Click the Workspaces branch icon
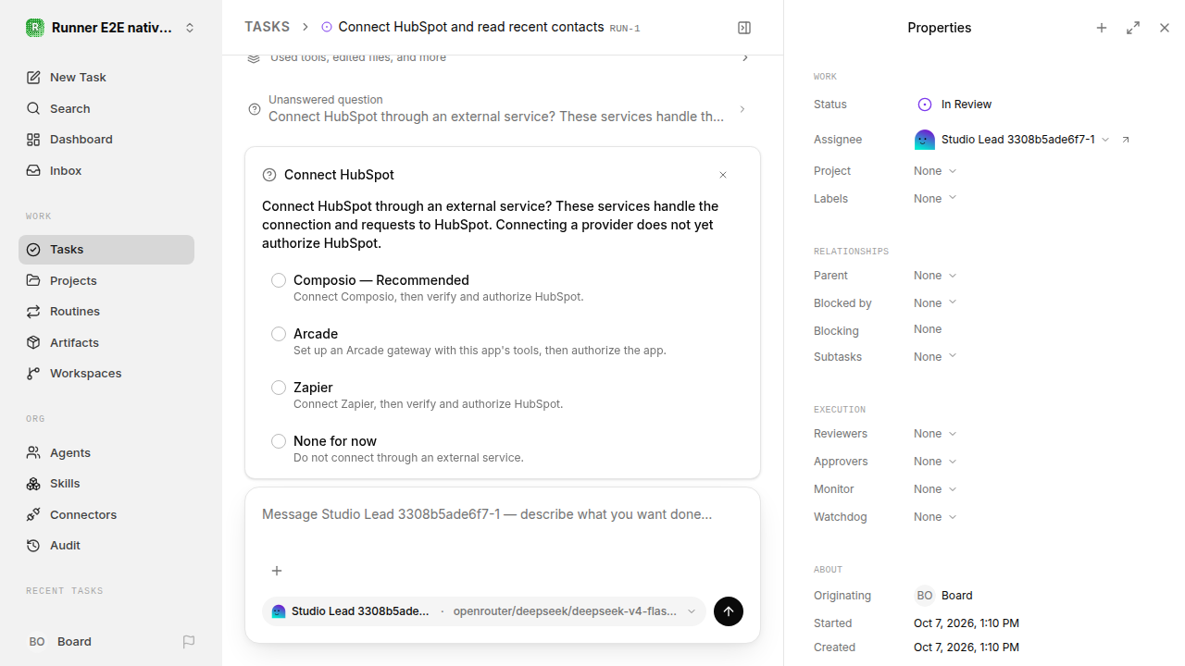The height and width of the screenshot is (666, 1185). click(33, 374)
